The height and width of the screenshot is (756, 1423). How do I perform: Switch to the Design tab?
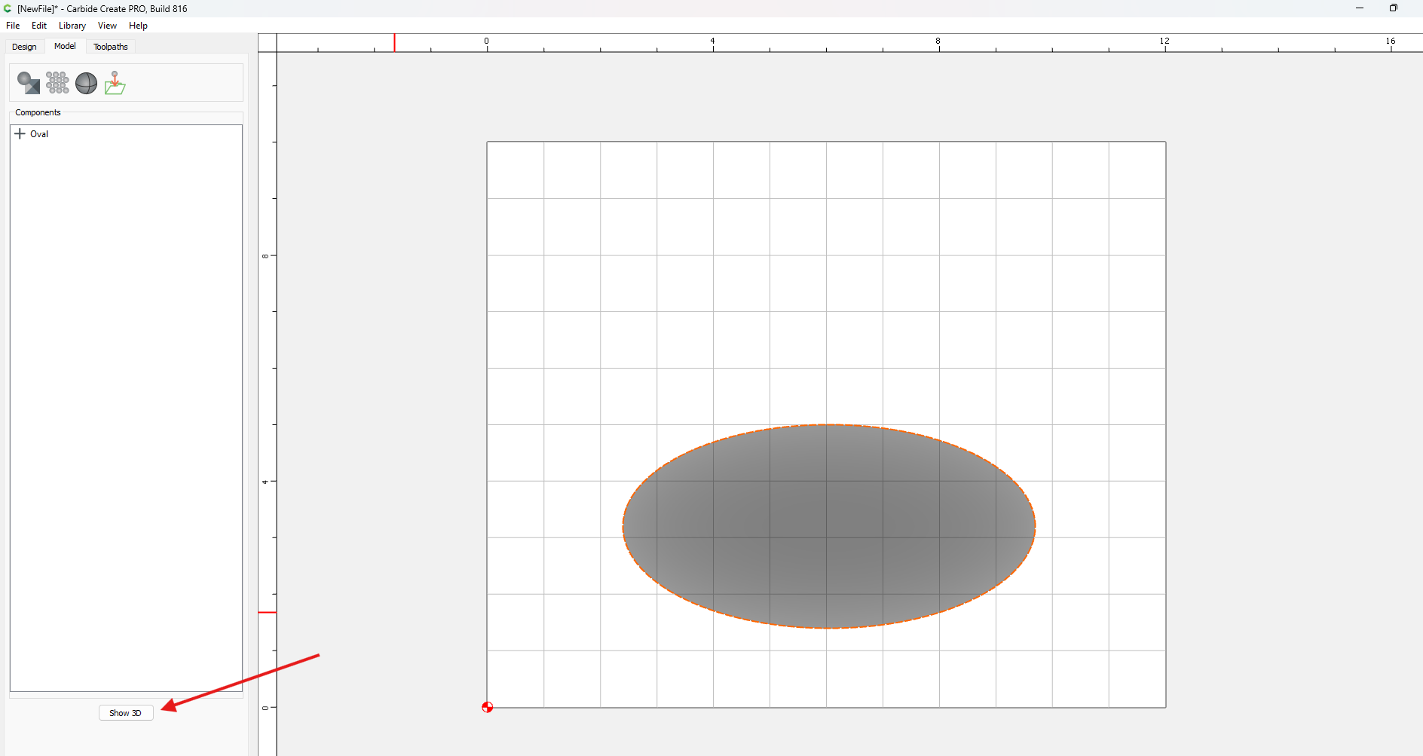point(24,47)
